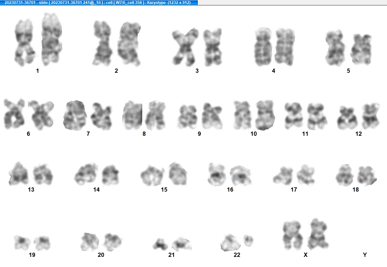
Task: Select the left homolog of chromosome 5
Action: pyautogui.click(x=335, y=48)
